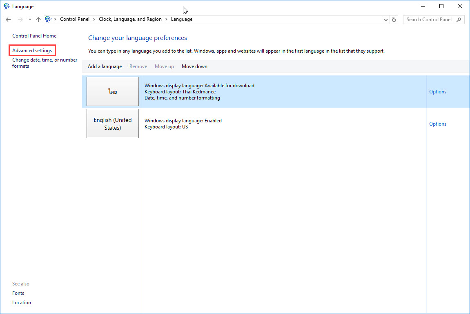Click the grayed Move up icon
The height and width of the screenshot is (314, 470).
click(164, 66)
